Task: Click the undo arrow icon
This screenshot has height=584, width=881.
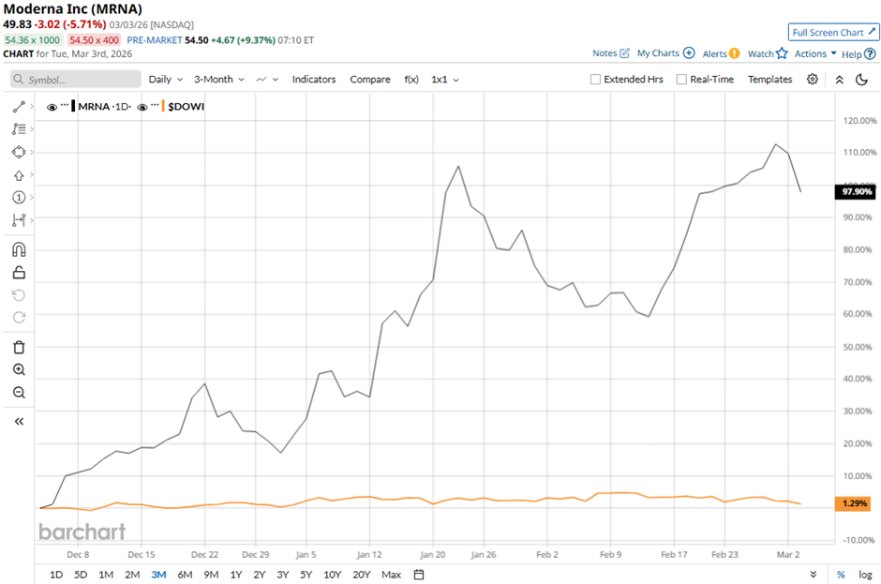Action: (19, 295)
